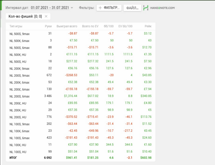Click the Hand2Note logo icon
Image resolution: width=215 pixels, height=165 pixels.
click(146, 8)
